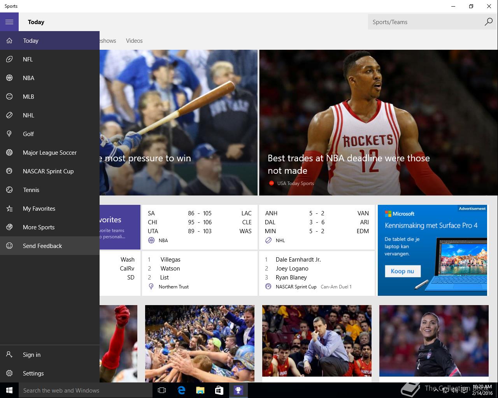Click Sports app trophy taskbar icon
Image resolution: width=498 pixels, height=398 pixels.
[x=238, y=390]
